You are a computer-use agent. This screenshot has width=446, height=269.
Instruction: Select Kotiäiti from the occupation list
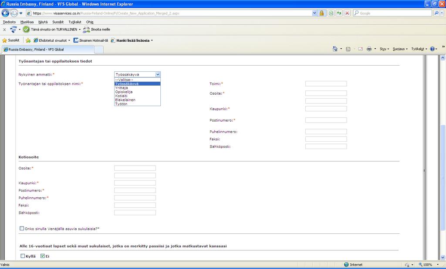pyautogui.click(x=137, y=96)
